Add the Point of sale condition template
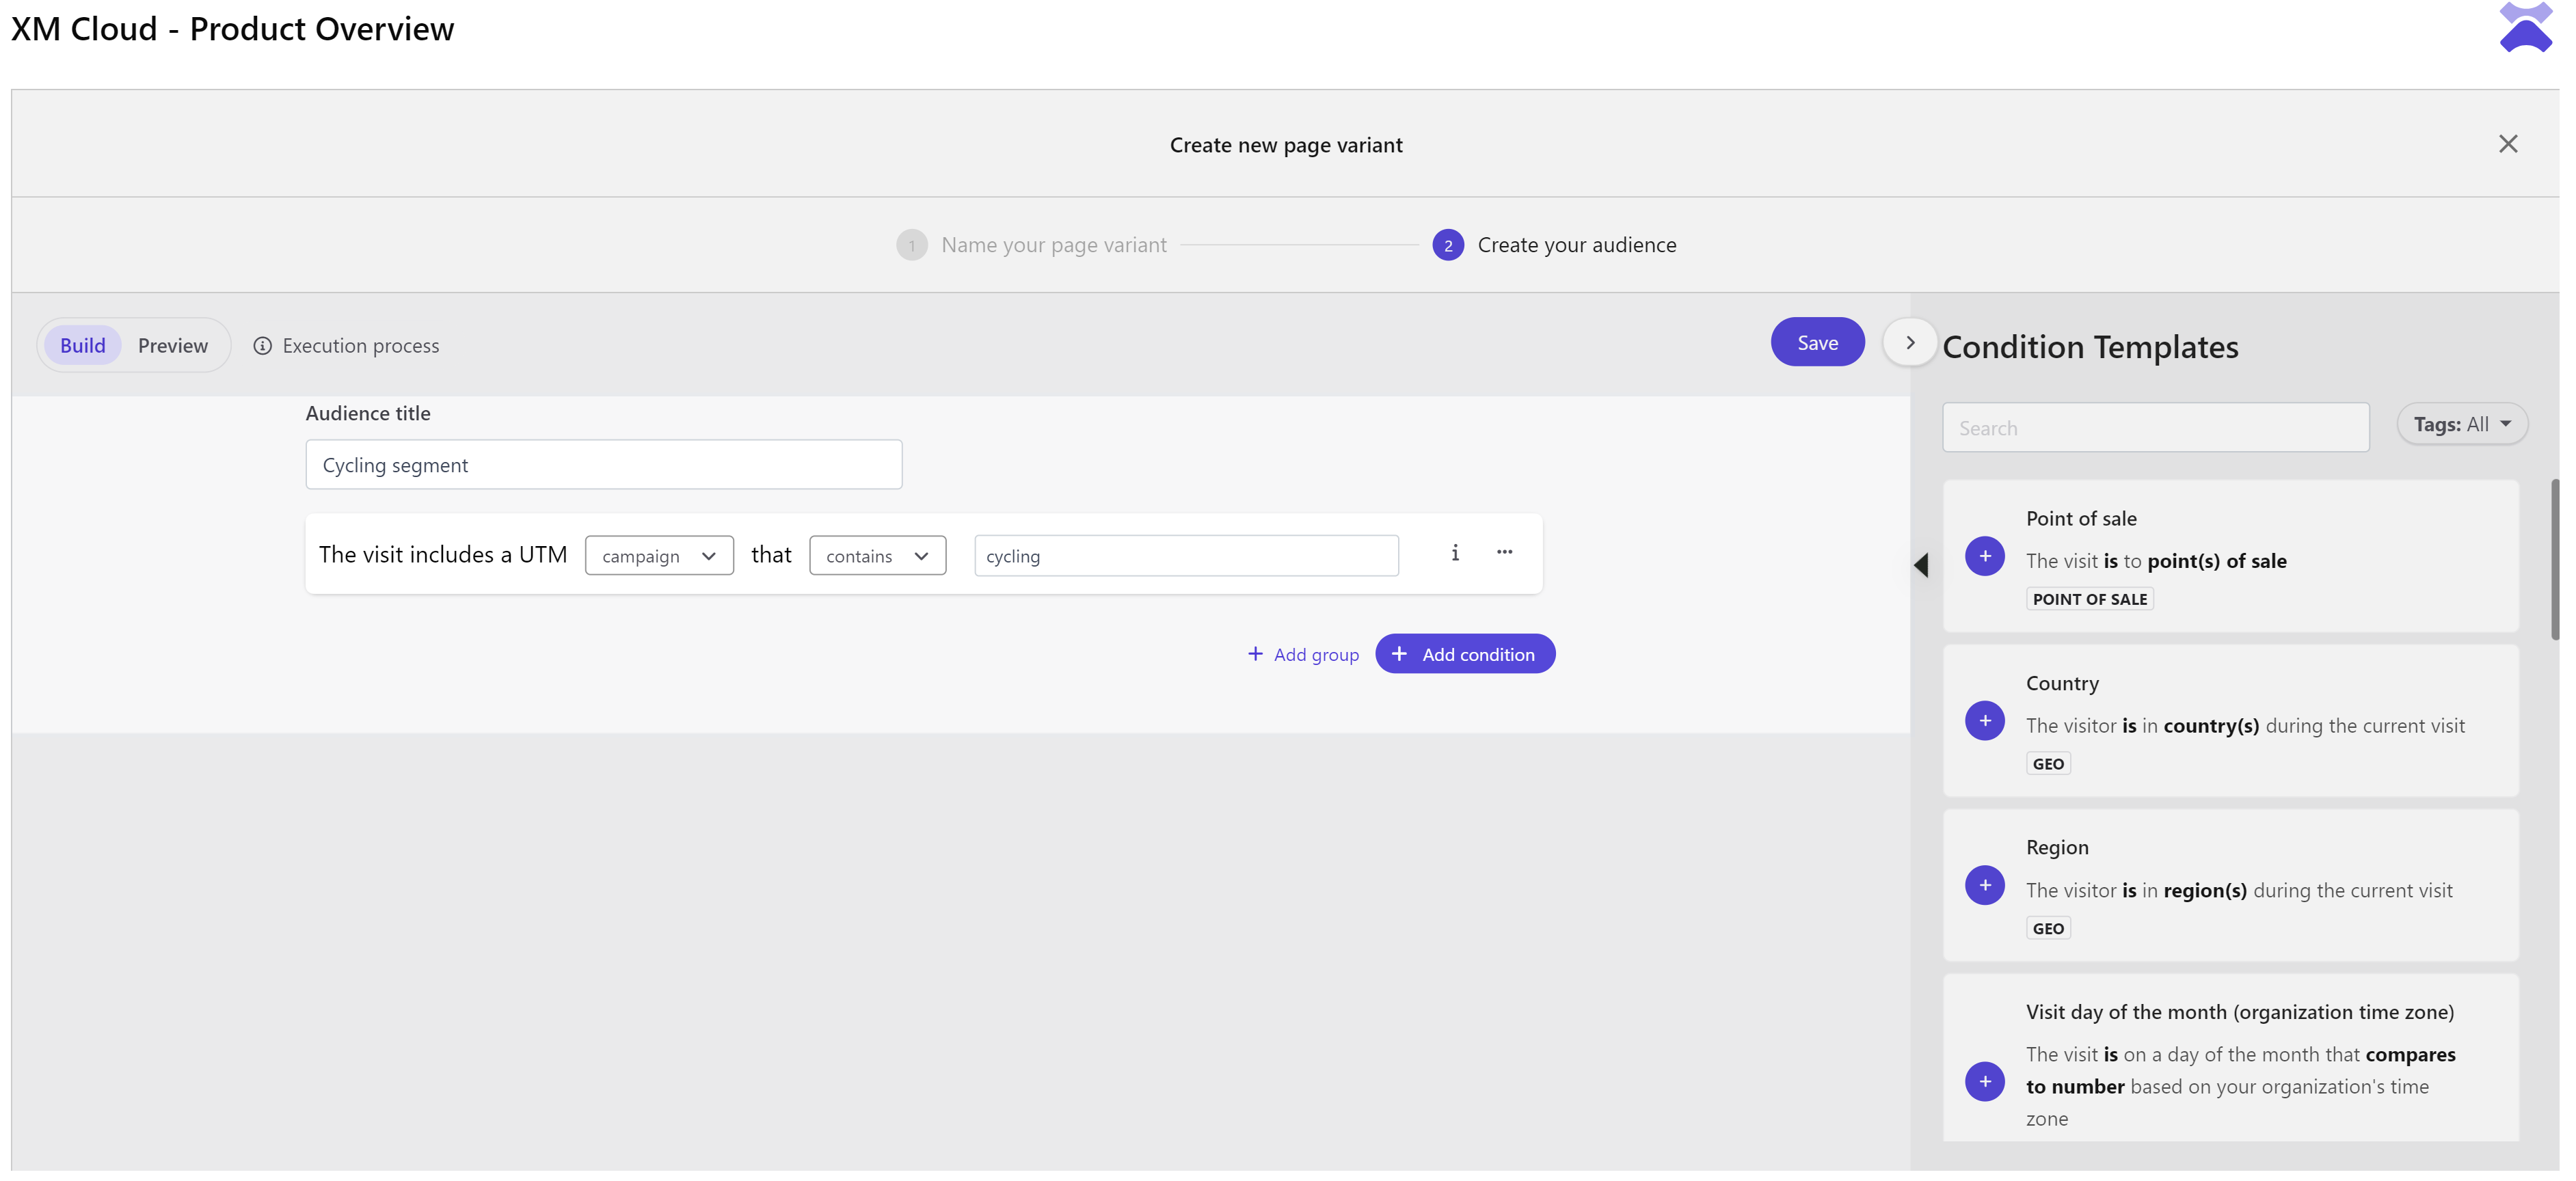 [x=1984, y=556]
